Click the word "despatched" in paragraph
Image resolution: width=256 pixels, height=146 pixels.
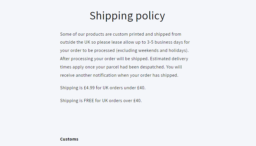[153, 67]
